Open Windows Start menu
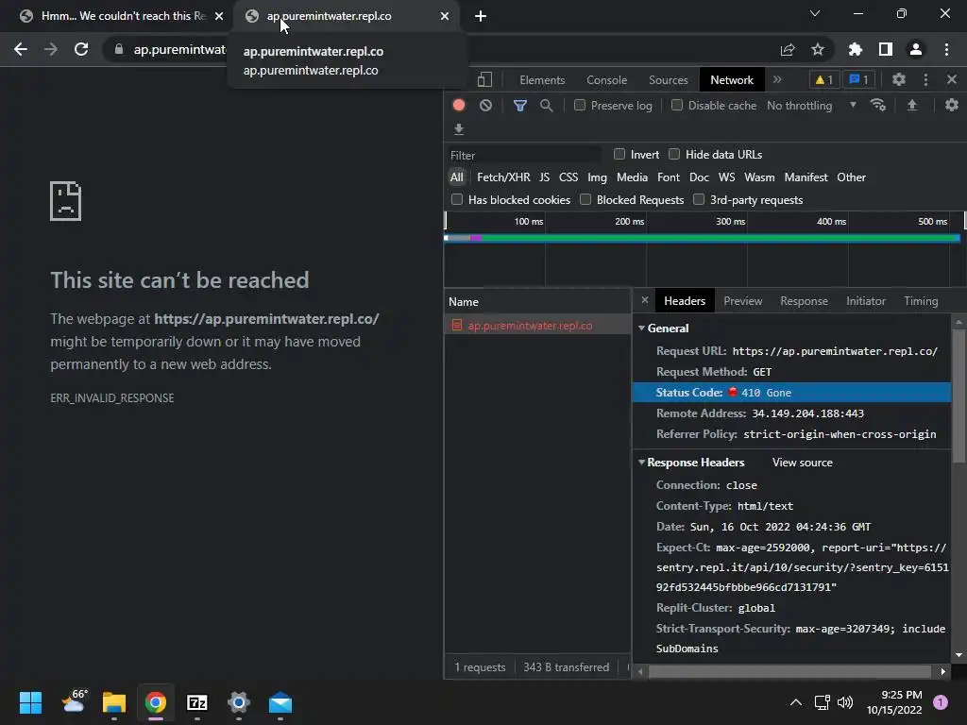The height and width of the screenshot is (725, 967). [30, 702]
